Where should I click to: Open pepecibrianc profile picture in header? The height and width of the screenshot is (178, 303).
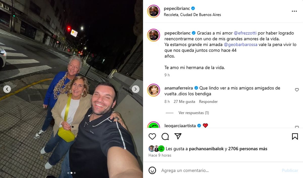pyautogui.click(x=154, y=11)
